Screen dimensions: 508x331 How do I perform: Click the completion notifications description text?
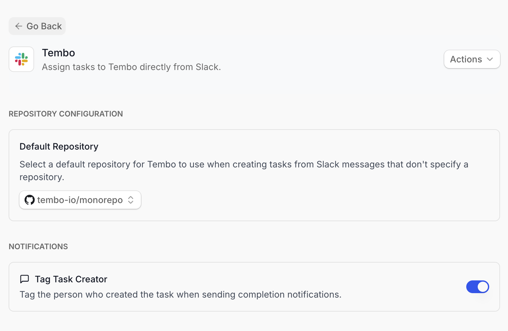pos(180,295)
